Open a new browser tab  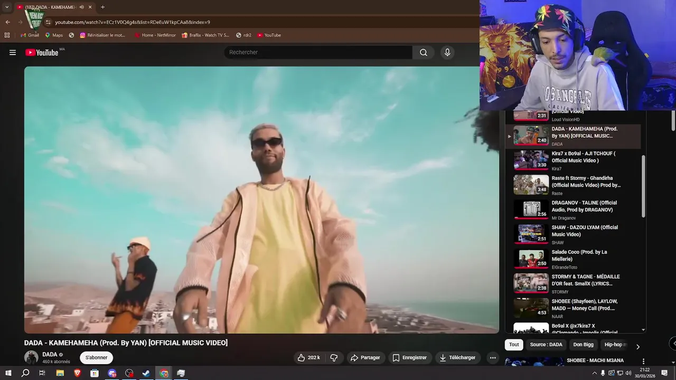[102, 7]
